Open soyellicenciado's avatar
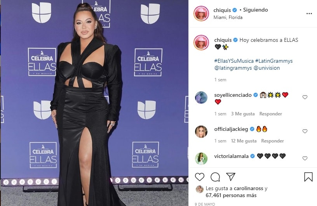The image size is (317, 206). point(201,98)
